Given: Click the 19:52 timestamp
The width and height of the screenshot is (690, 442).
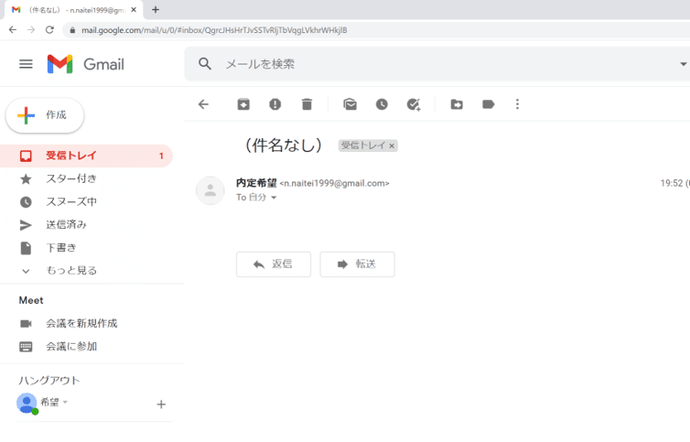Looking at the screenshot, I should click(672, 183).
